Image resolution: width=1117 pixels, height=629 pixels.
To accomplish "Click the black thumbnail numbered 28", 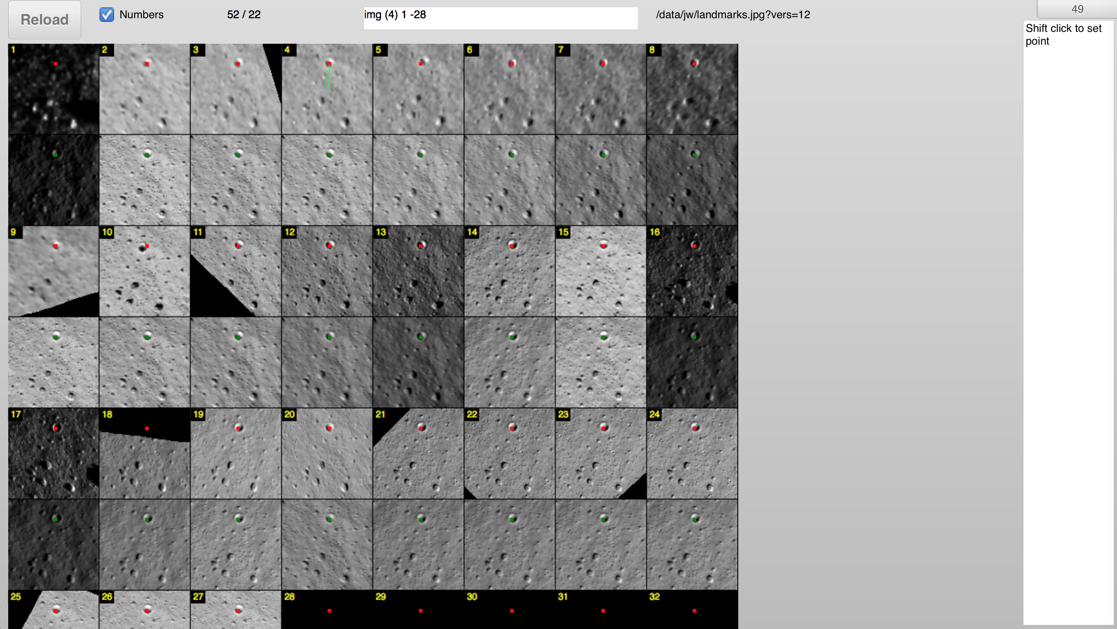I will (x=327, y=611).
